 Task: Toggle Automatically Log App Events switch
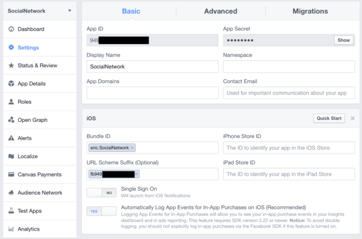(101, 211)
